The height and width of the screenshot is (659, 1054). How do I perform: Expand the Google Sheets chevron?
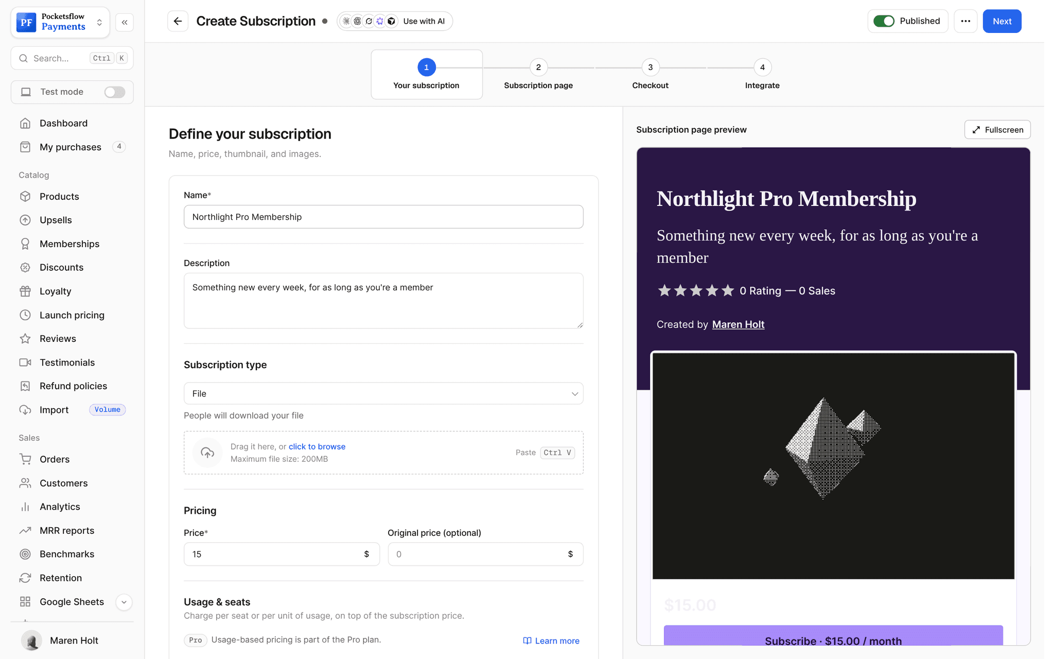124,602
